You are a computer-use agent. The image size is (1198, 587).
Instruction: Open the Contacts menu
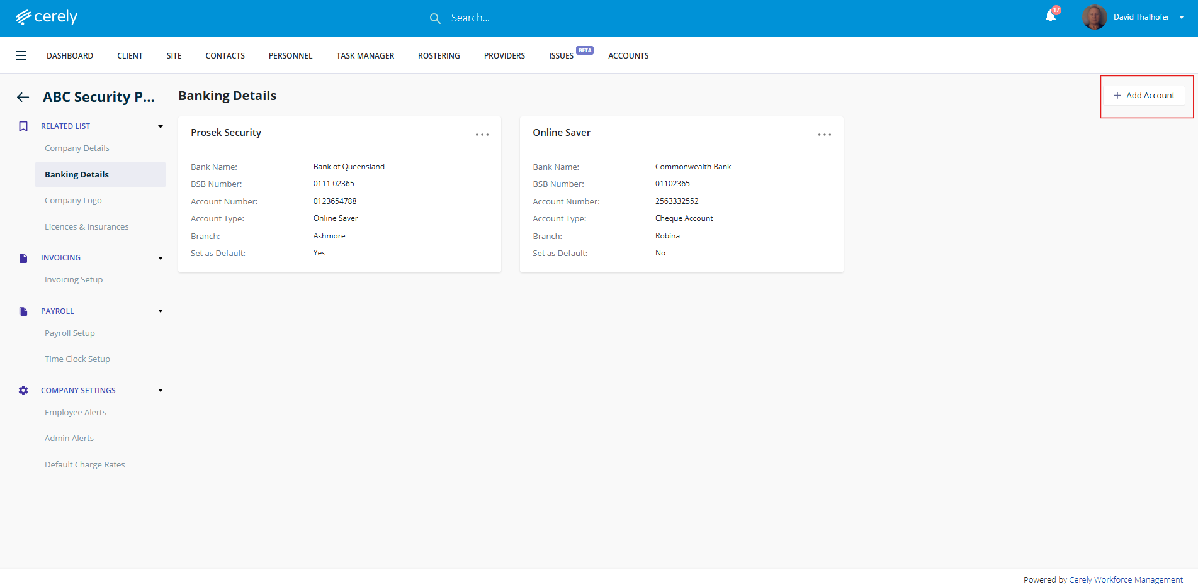pyautogui.click(x=225, y=56)
